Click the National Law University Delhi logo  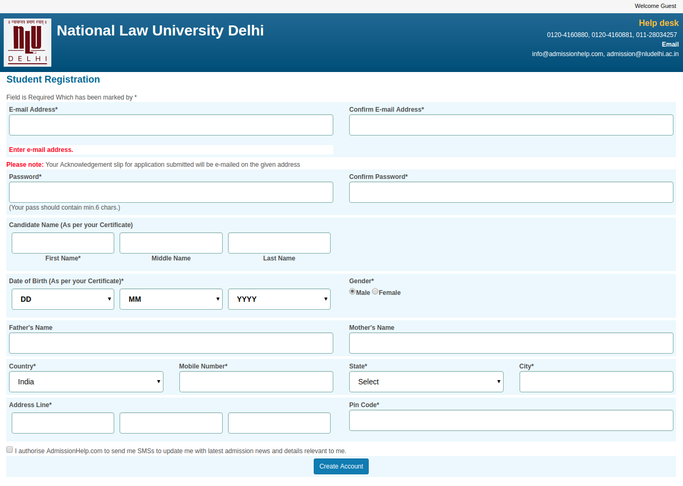pyautogui.click(x=27, y=42)
